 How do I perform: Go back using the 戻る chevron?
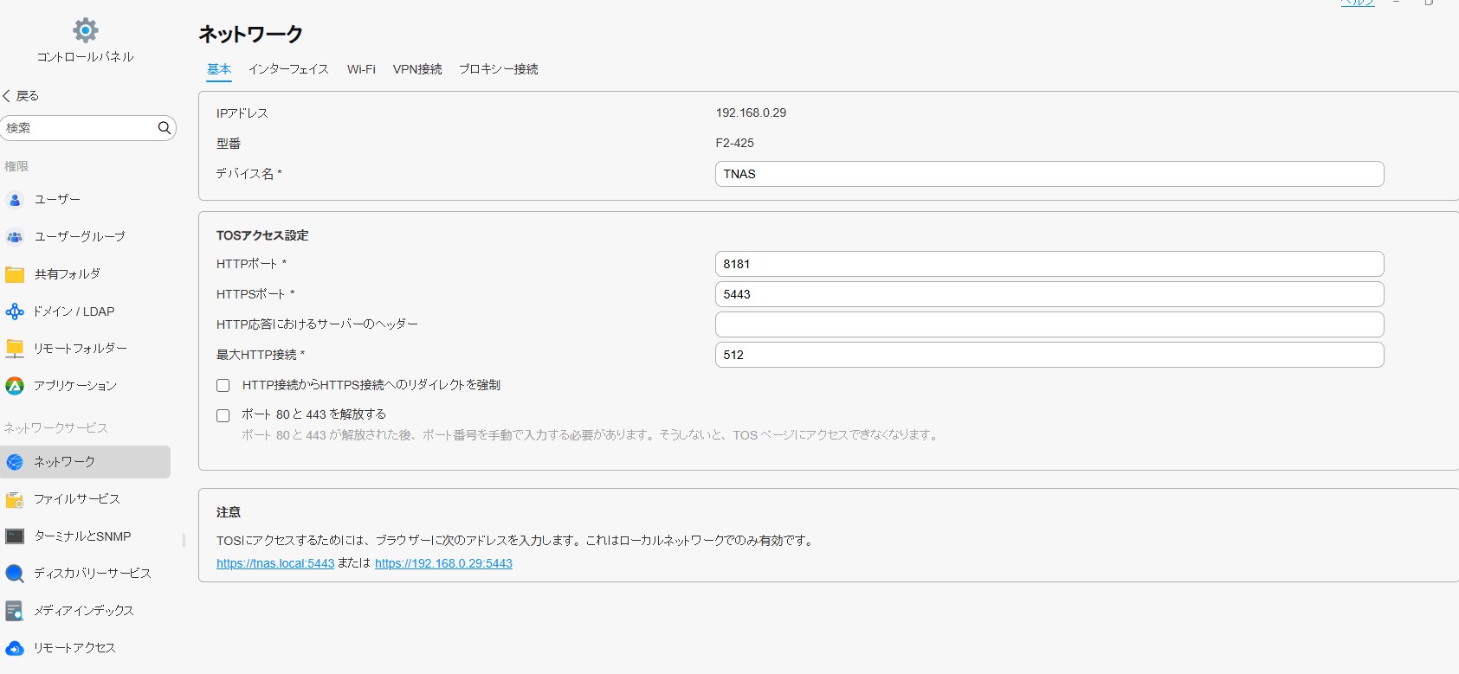click(8, 96)
